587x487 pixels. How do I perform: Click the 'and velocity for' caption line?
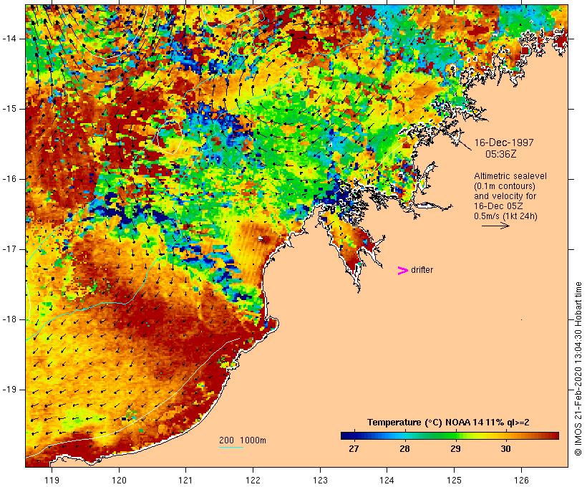click(505, 196)
